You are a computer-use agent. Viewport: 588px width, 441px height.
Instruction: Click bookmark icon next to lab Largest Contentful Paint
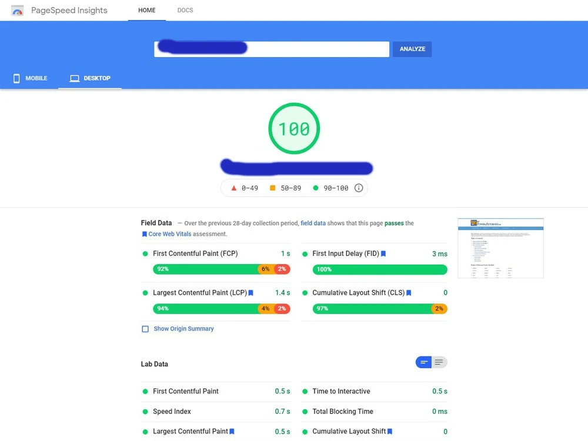pos(232,432)
